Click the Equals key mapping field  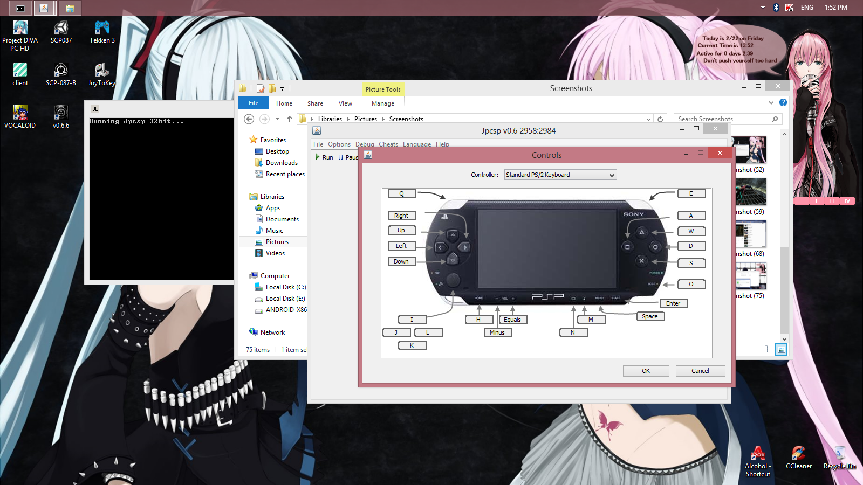512,320
